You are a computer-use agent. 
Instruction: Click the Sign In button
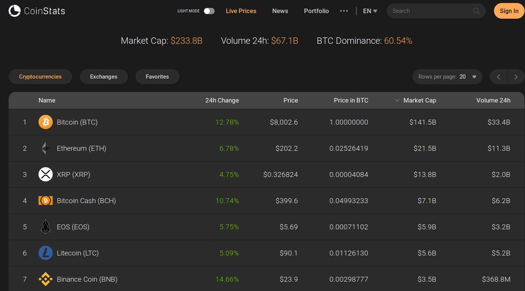click(x=509, y=11)
